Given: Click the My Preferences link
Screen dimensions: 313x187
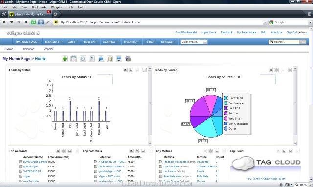Looking at the screenshot, I should (x=246, y=32).
